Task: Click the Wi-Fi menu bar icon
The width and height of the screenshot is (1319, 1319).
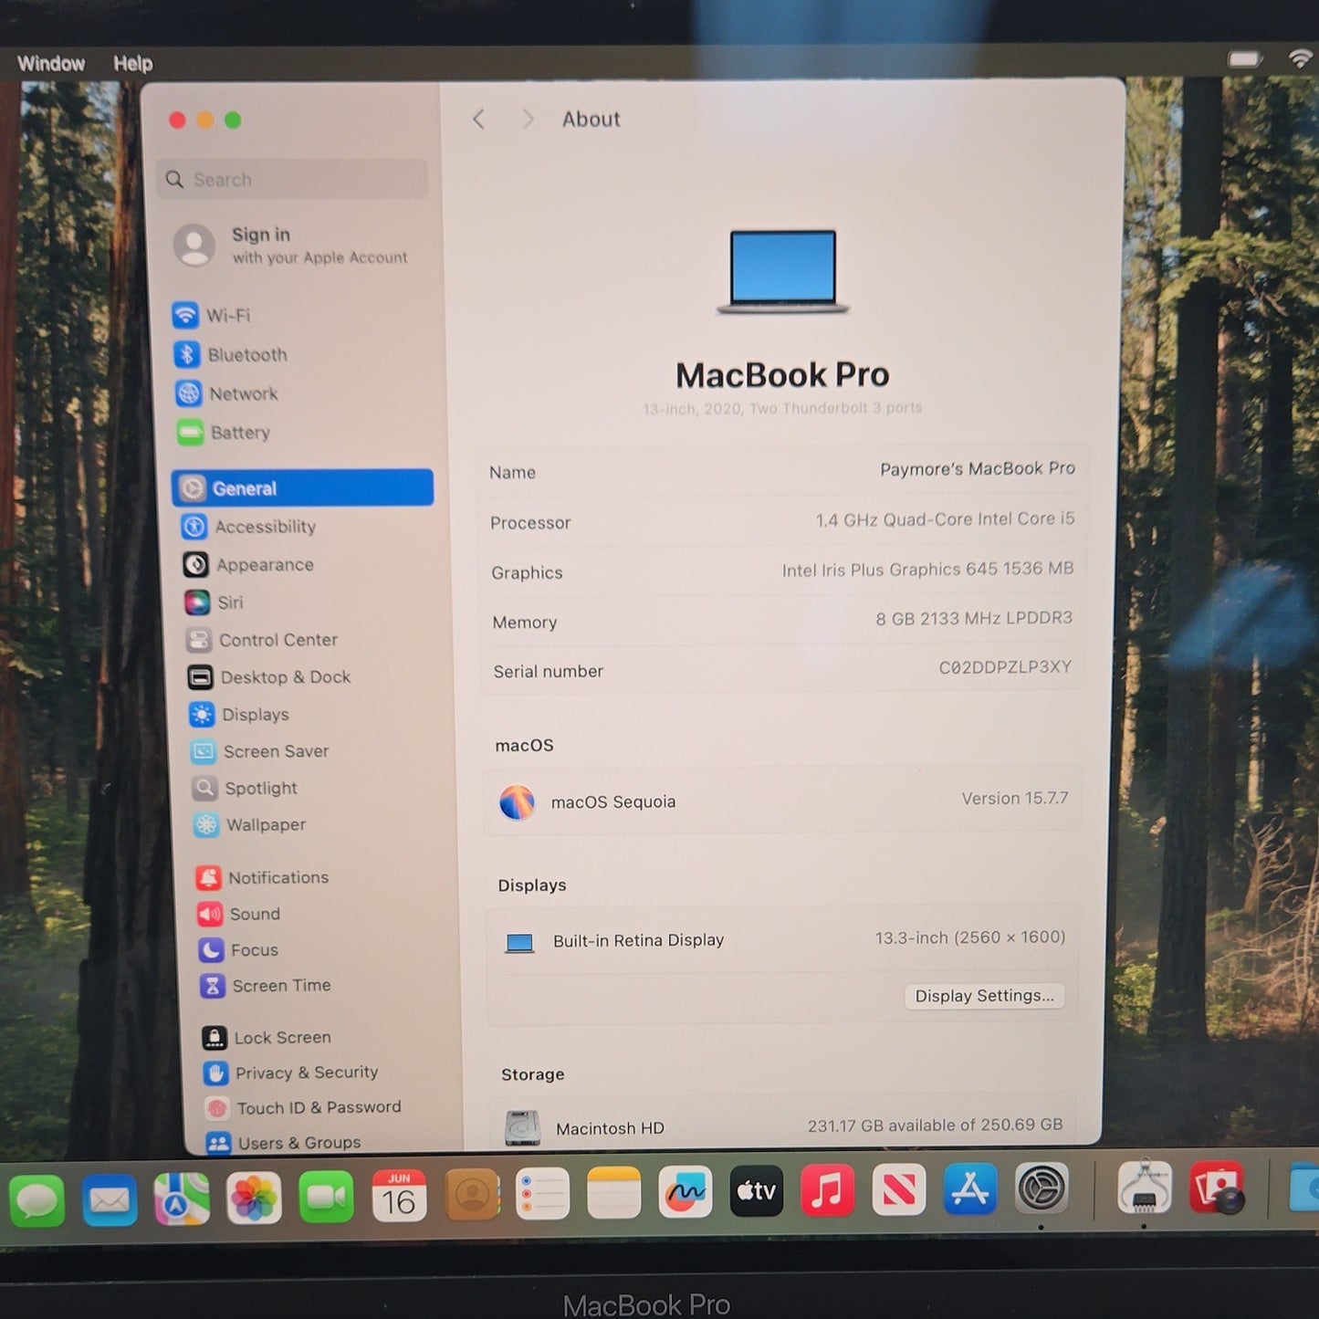Action: 1301,58
